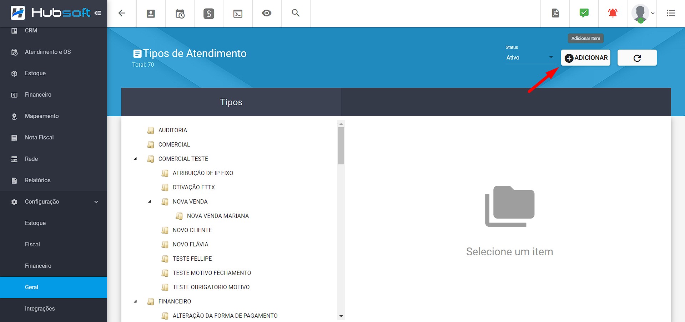Click the Atendimento e OS calendar icon
Screen dimensions: 685x322
[x=14, y=52]
